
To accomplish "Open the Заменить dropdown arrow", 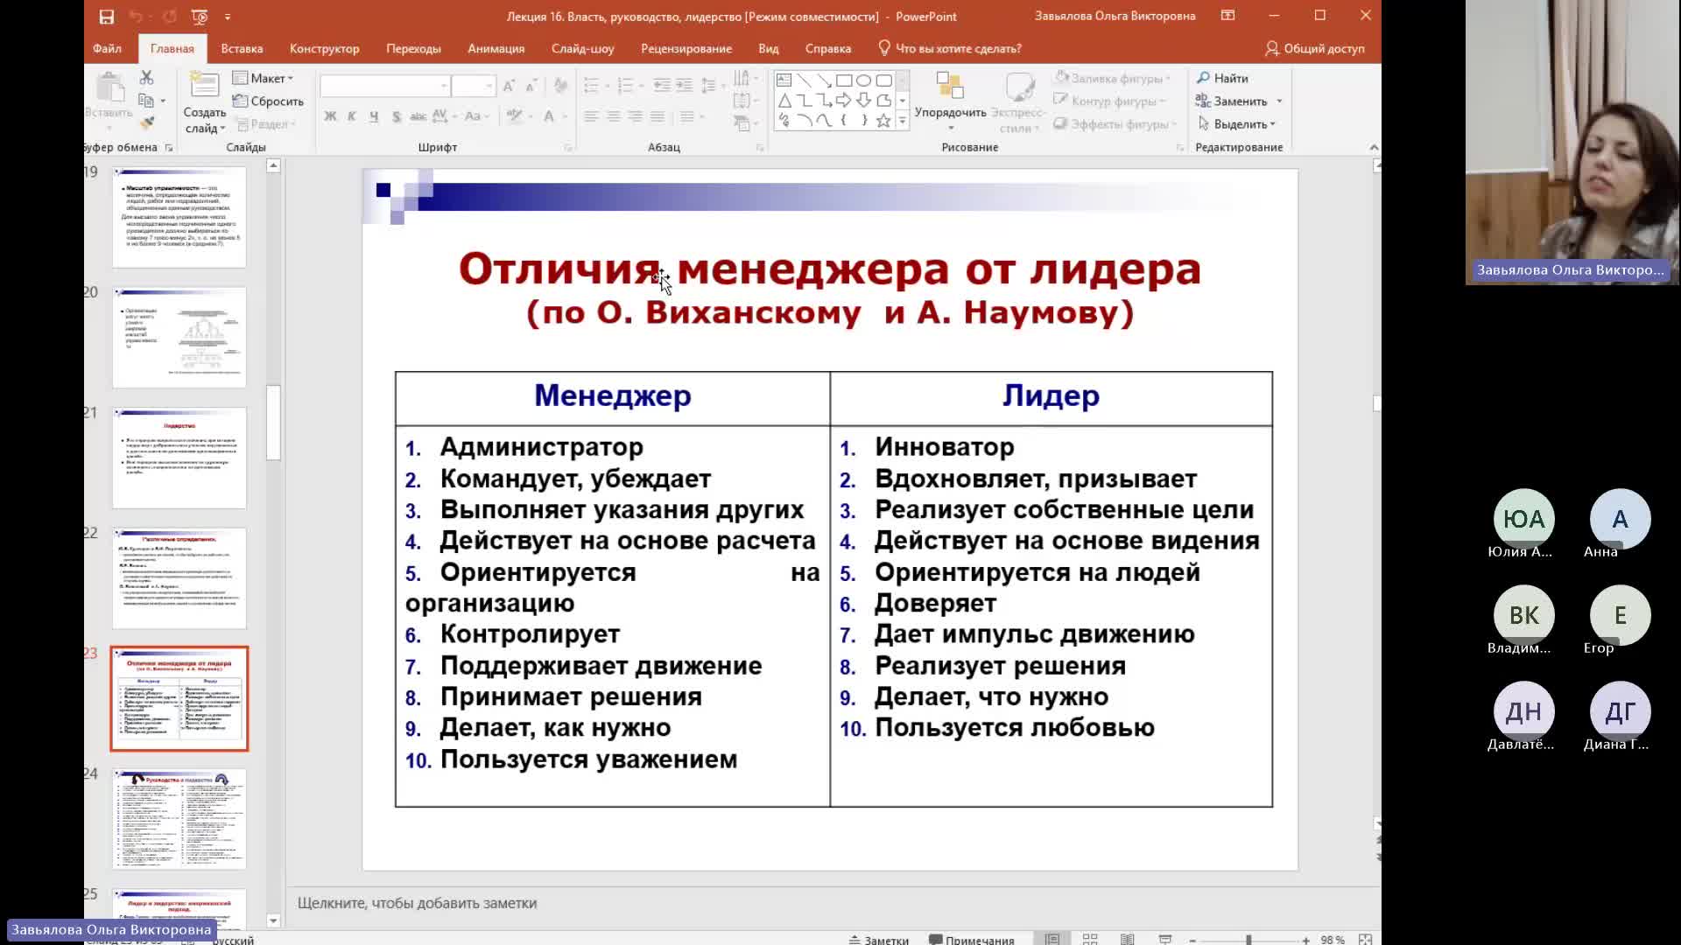I will click(1279, 101).
